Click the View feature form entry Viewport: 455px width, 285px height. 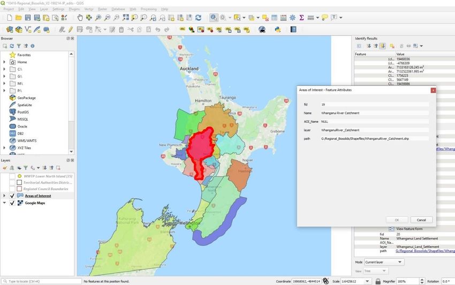(409, 229)
